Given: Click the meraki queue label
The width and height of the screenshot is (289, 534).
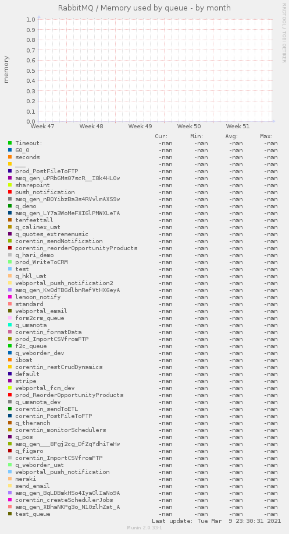Looking at the screenshot, I should pos(26,479).
